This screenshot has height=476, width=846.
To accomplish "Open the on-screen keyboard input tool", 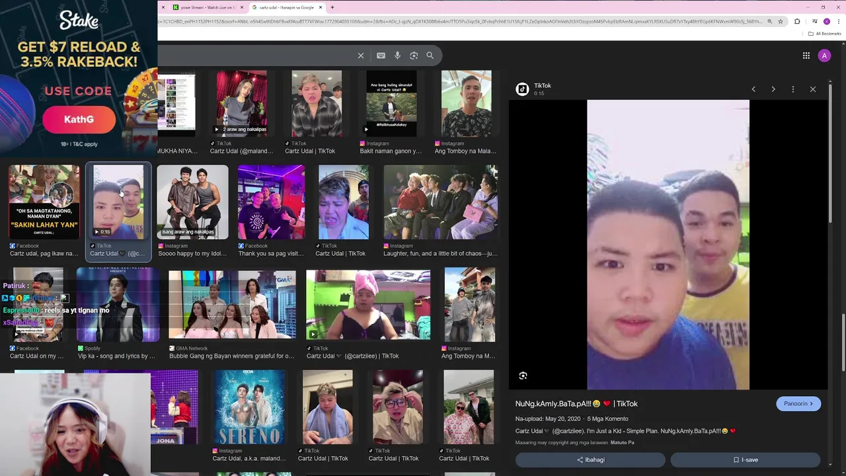I will 381,56.
